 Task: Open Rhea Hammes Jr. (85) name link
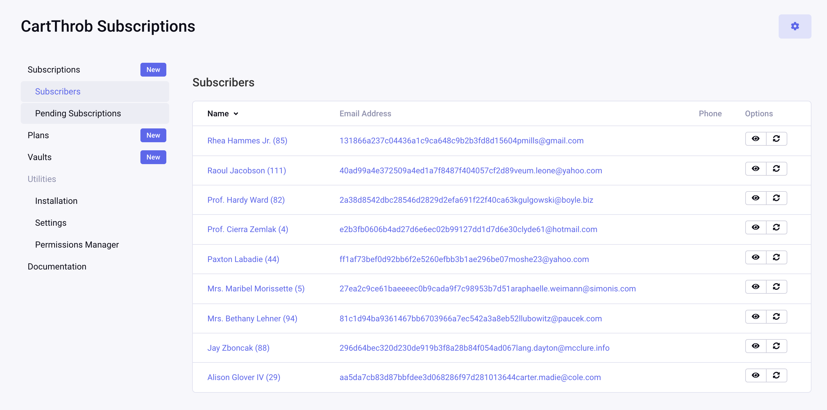(247, 141)
